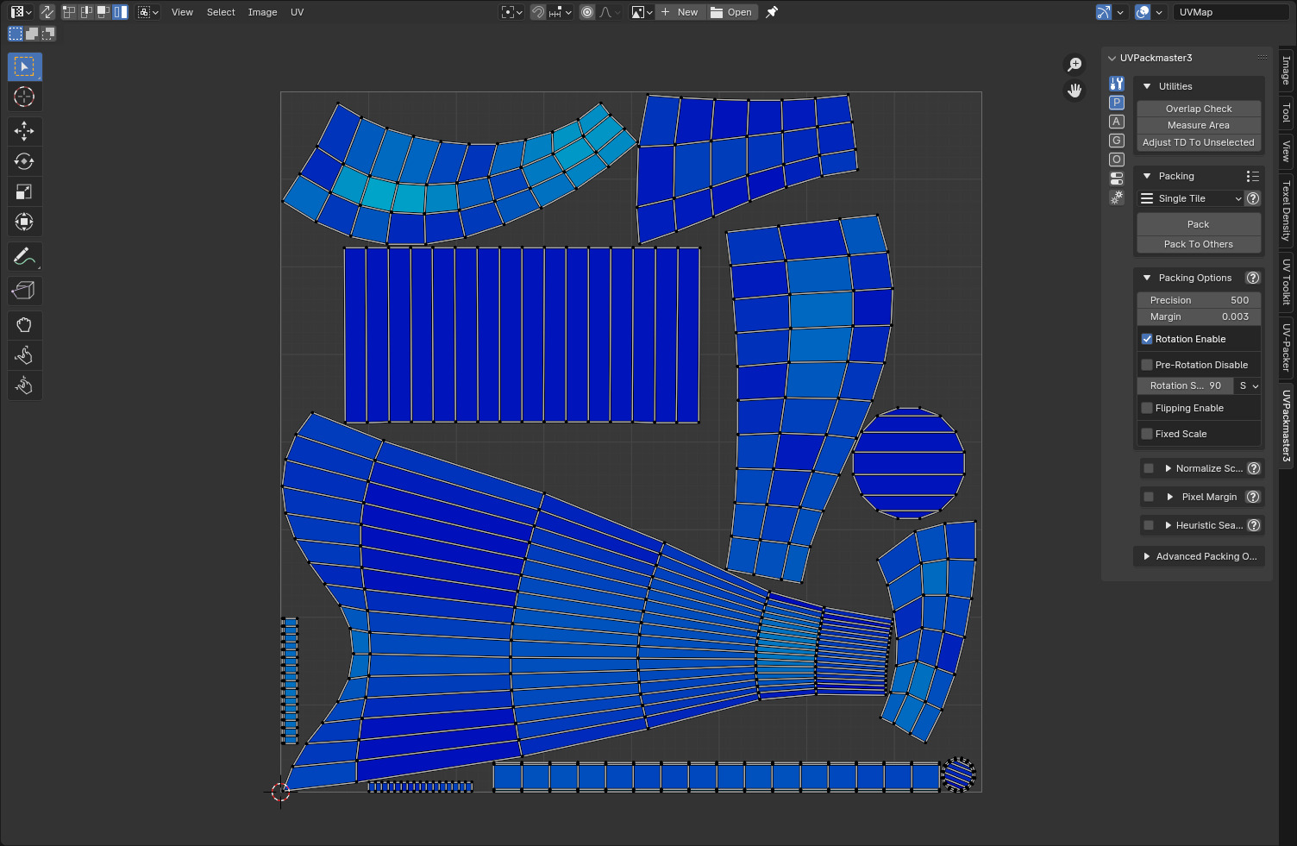Switch to UVPackmaster 'P' tab icon
Screen dimensions: 1297x846
(1117, 103)
